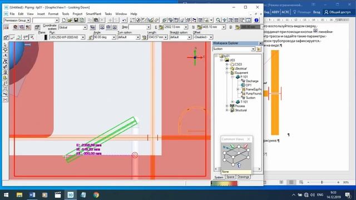Open File Explorer from Windows taskbar
The width and height of the screenshot is (356, 200).
(19, 195)
